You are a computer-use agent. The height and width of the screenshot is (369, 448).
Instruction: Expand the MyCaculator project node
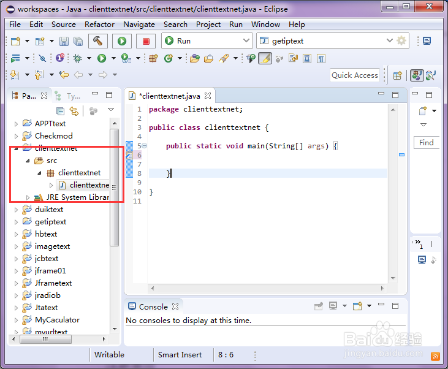point(16,320)
